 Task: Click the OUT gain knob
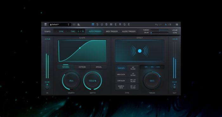(174, 87)
